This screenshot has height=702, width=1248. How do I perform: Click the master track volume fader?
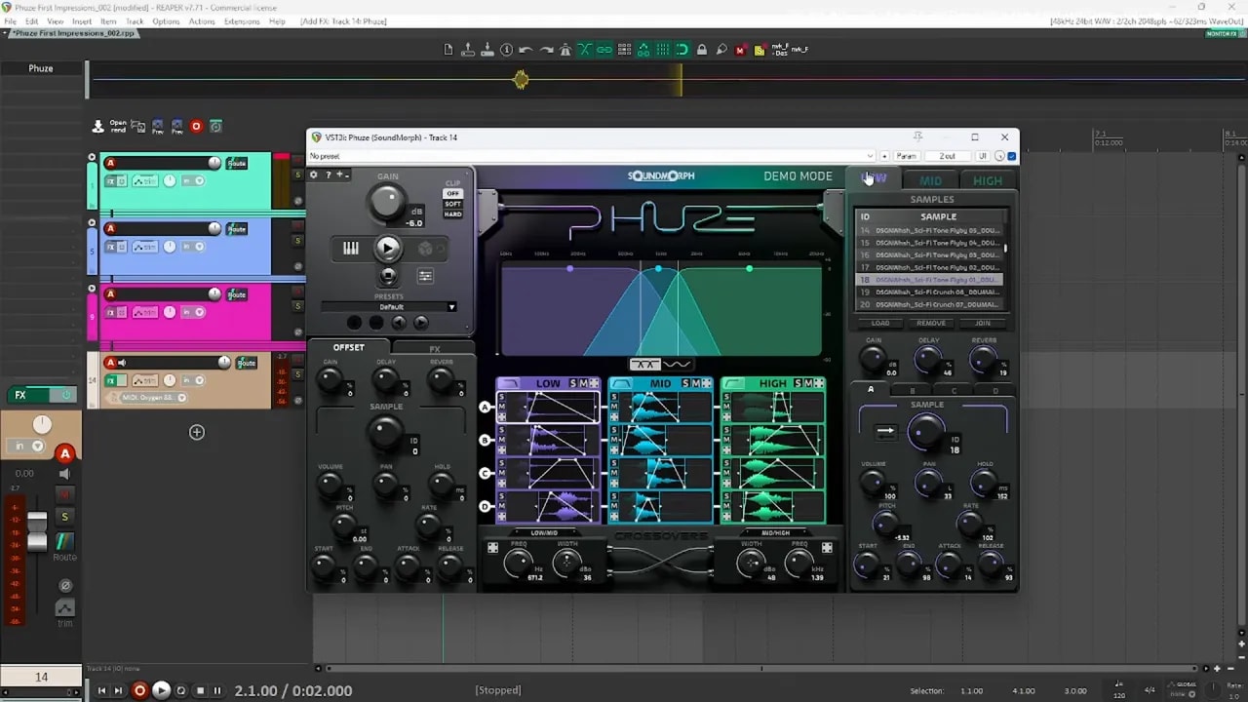(x=36, y=531)
